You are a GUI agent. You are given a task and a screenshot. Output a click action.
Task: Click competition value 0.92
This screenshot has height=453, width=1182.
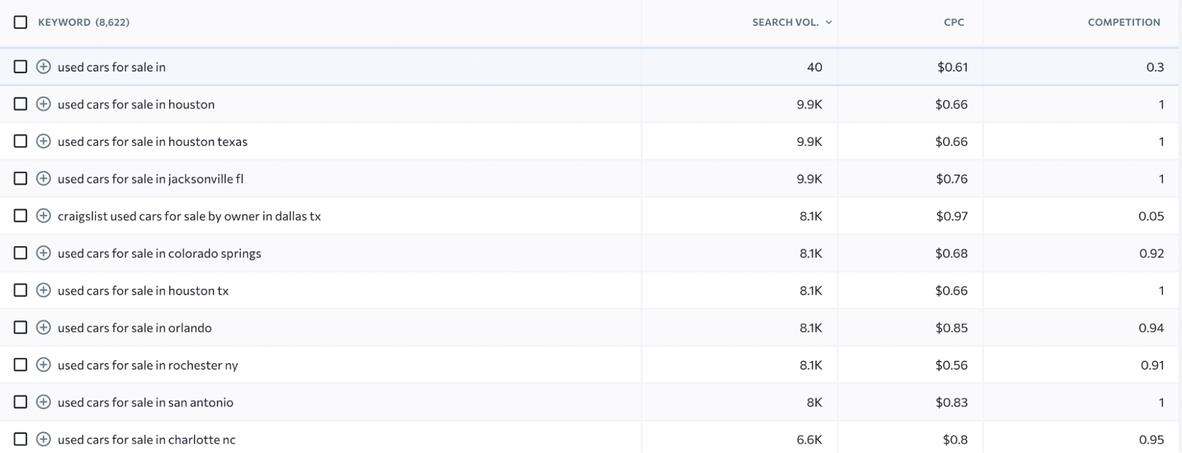point(1151,253)
